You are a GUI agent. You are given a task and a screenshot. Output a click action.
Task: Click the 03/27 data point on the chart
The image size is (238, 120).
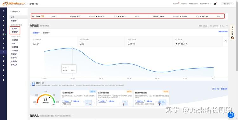coord(73,48)
